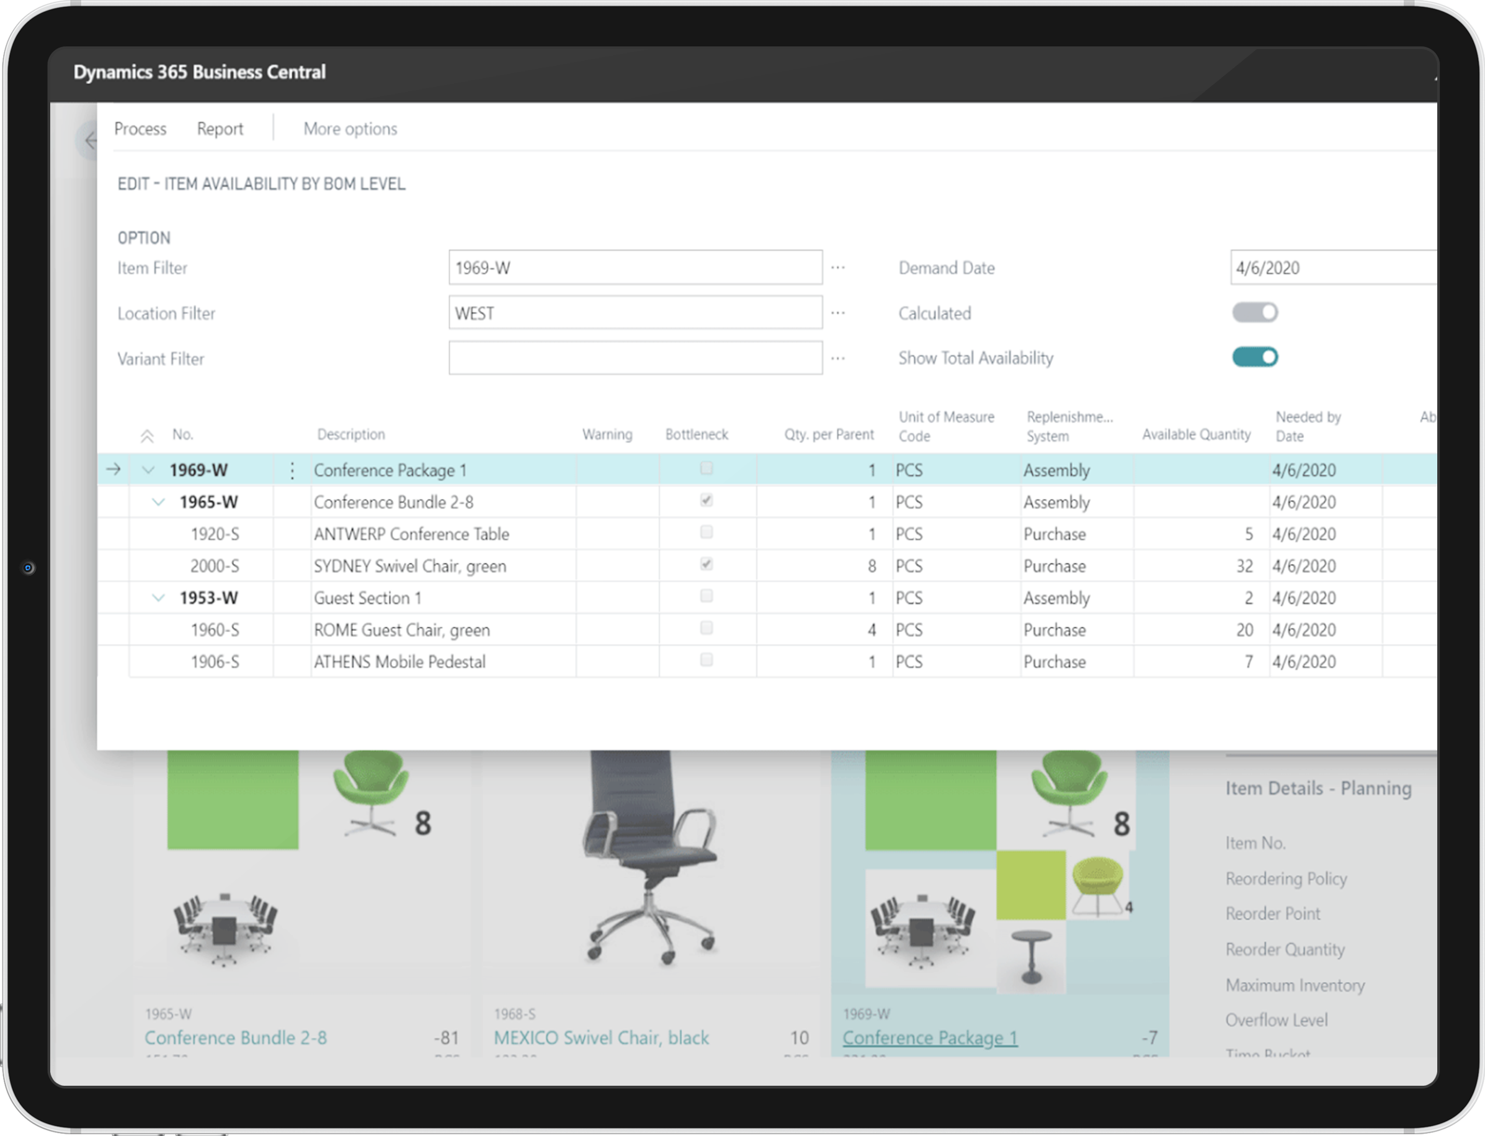Click the Available Quantity column header

pyautogui.click(x=1196, y=434)
